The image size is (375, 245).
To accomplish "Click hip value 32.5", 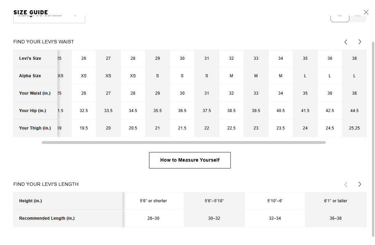I will point(84,111).
